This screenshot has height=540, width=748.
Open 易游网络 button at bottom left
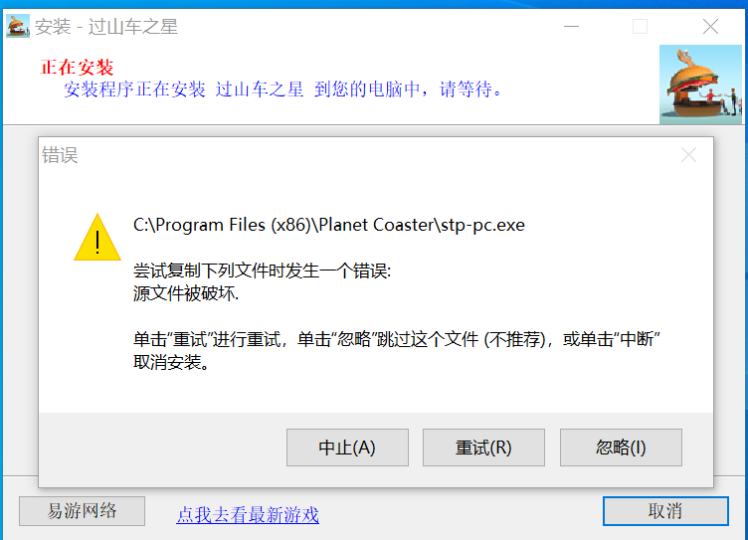(82, 511)
